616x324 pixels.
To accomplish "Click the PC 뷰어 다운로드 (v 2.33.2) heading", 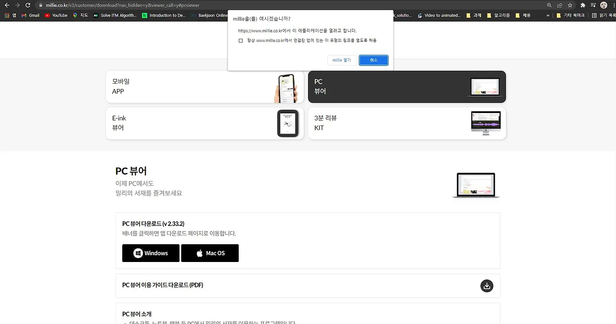I will [153, 224].
